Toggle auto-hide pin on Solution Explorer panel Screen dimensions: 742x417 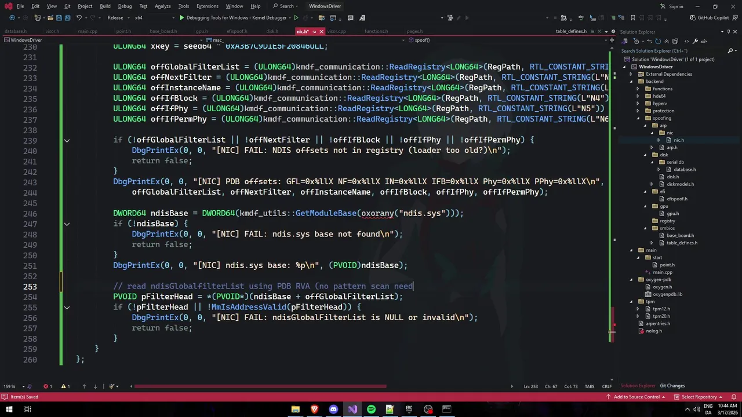tap(729, 32)
